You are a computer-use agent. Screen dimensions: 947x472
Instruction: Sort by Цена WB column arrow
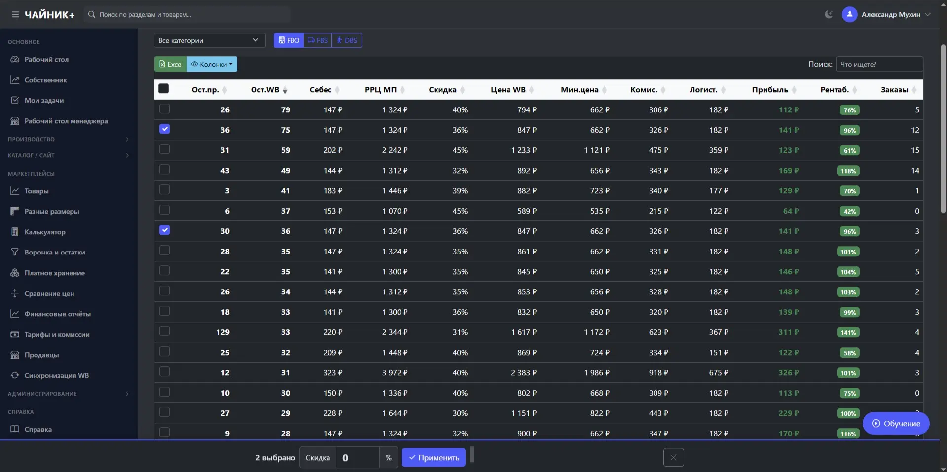[532, 90]
